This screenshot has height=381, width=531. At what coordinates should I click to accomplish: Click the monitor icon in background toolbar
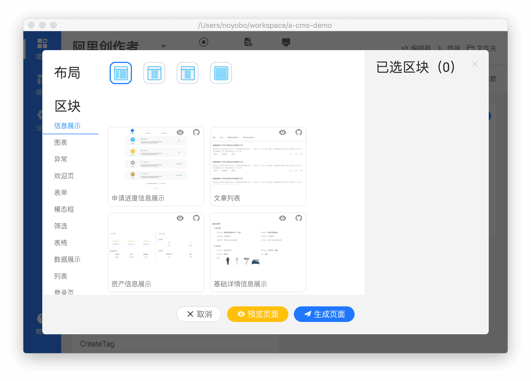(286, 42)
